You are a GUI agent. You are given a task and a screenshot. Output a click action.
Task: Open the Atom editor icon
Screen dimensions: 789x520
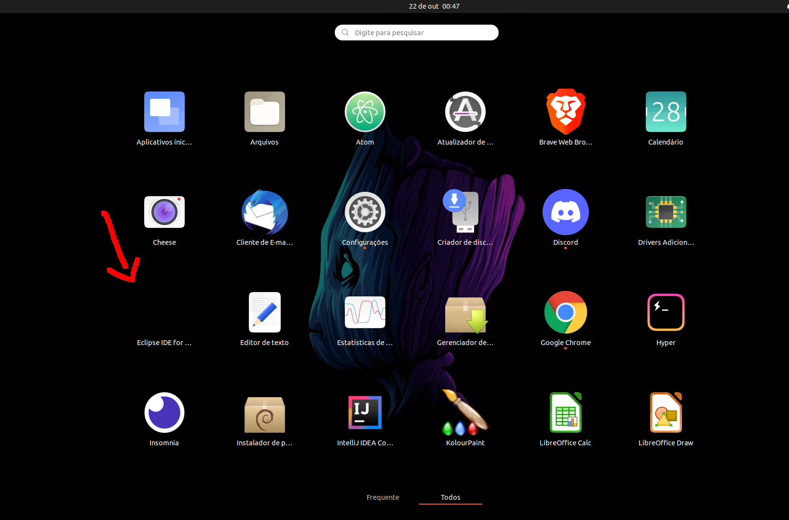(x=365, y=112)
